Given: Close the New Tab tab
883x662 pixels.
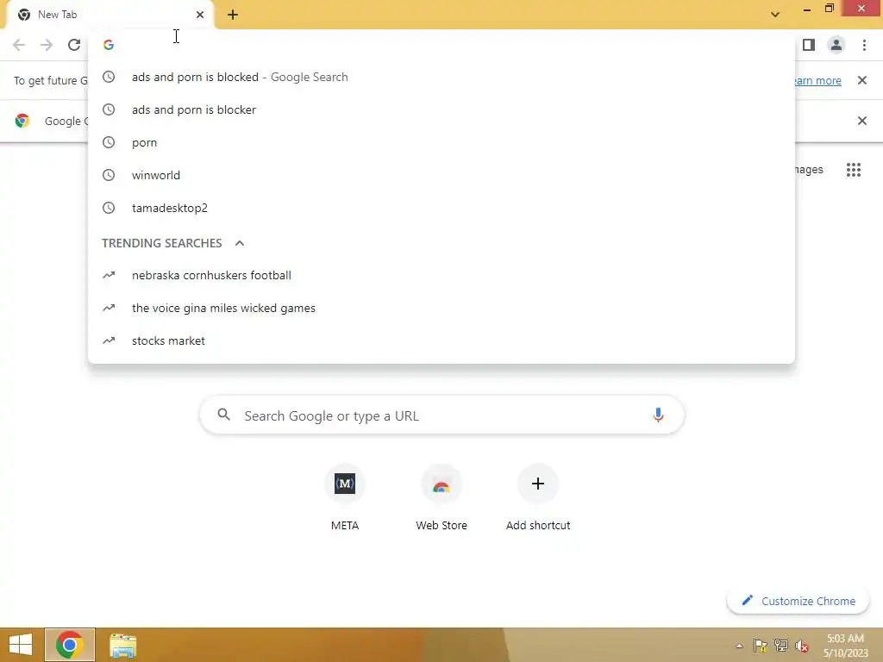Looking at the screenshot, I should point(200,15).
